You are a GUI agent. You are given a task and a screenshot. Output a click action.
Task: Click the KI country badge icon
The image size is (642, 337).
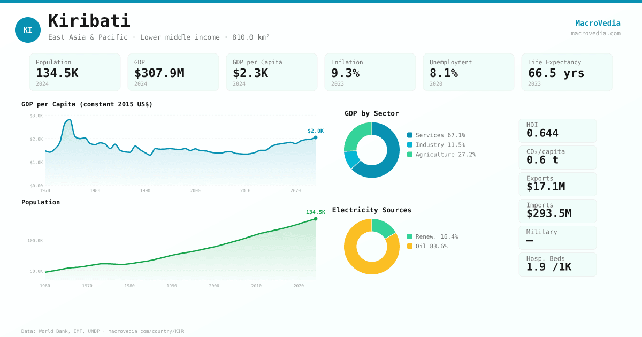pyautogui.click(x=28, y=30)
